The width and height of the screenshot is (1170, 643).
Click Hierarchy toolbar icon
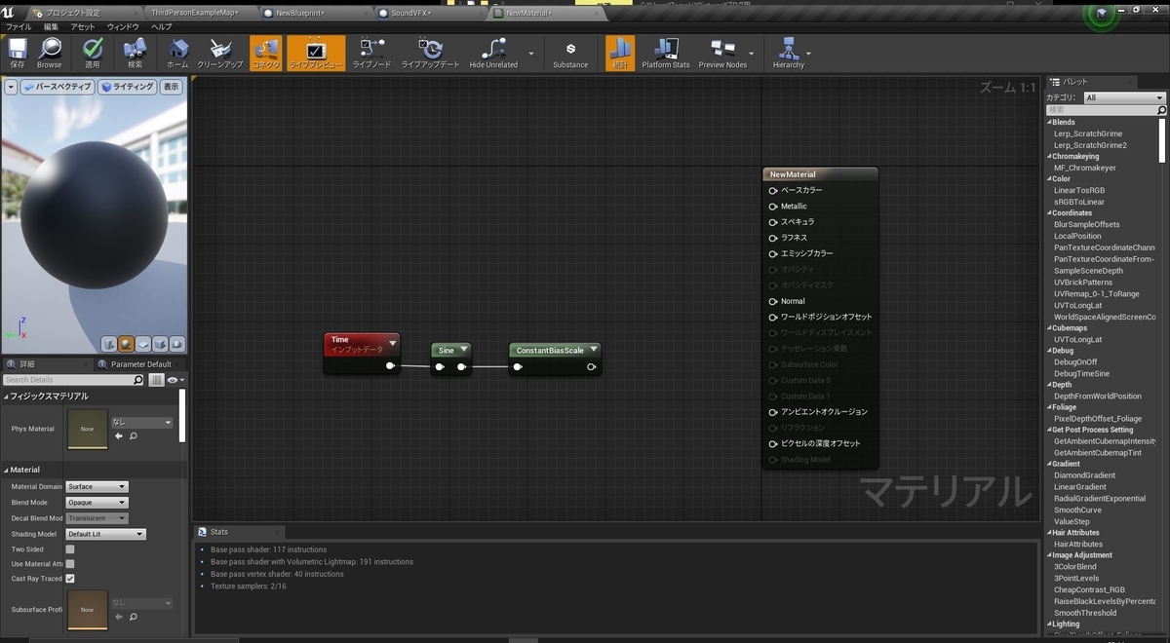[x=788, y=53]
